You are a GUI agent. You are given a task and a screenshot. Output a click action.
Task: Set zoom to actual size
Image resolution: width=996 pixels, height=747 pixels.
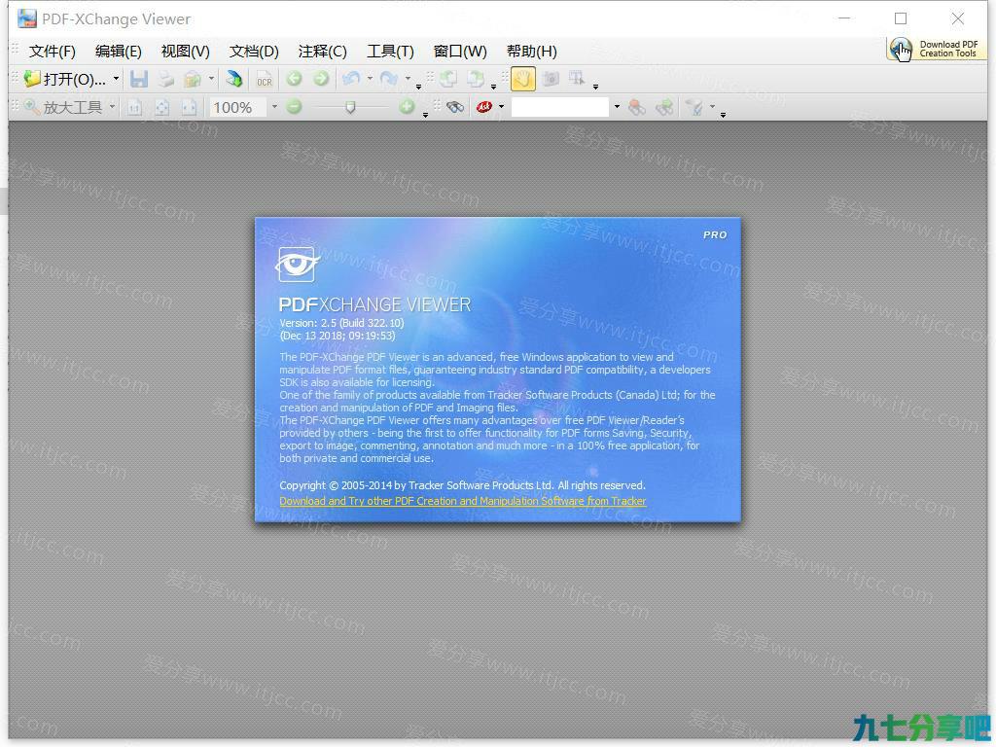(x=134, y=107)
